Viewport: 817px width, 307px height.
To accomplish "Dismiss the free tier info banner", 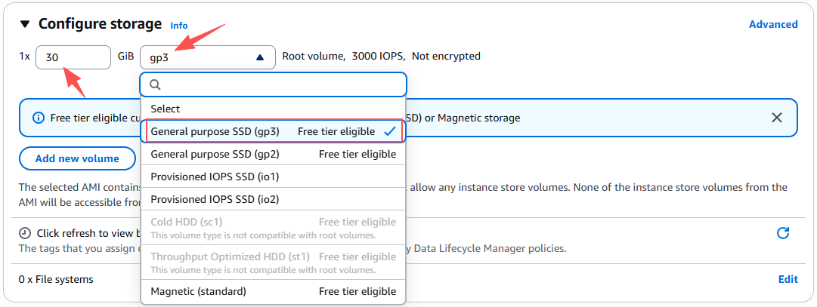I will pos(776,118).
